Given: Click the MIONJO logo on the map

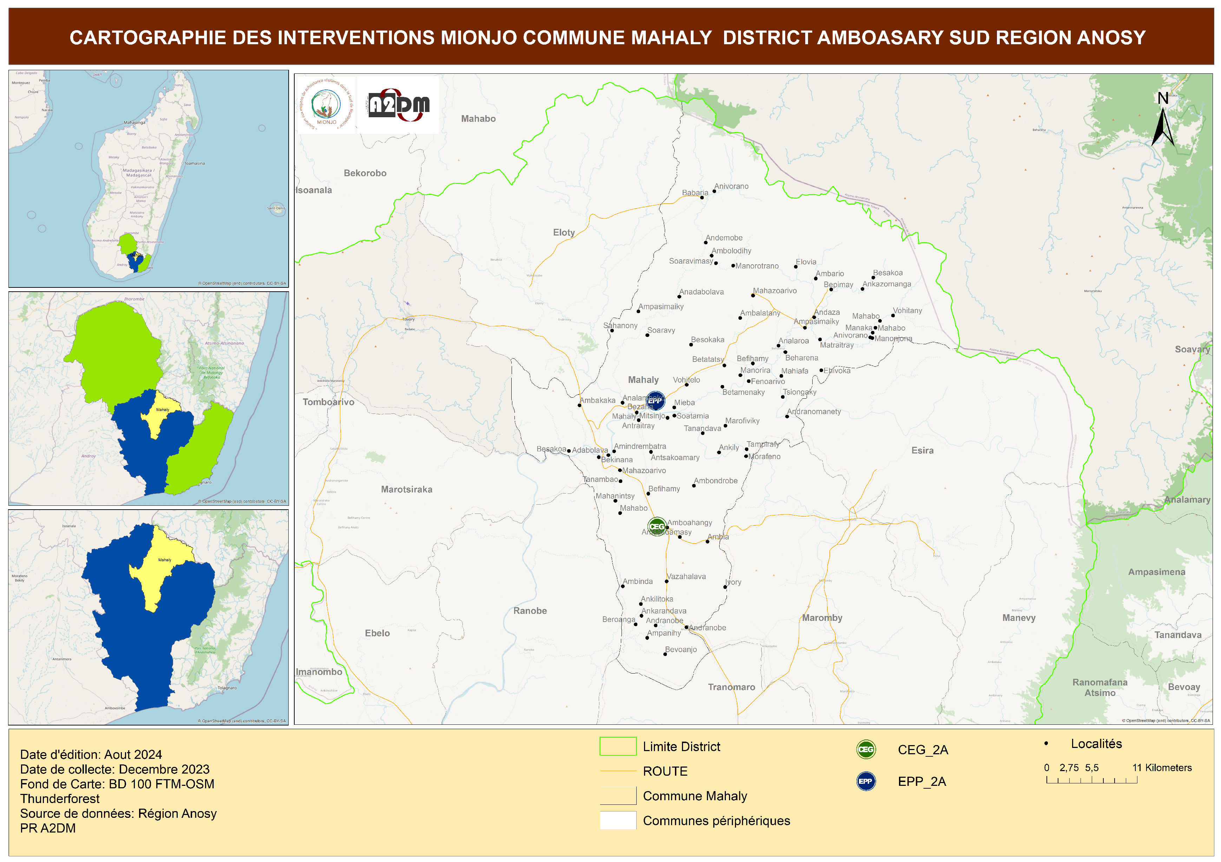Looking at the screenshot, I should [326, 105].
